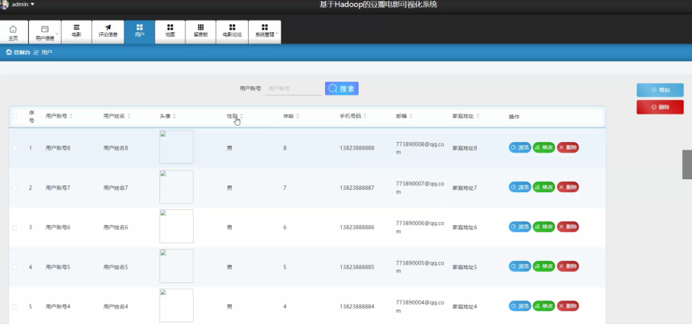Check the box for row 用户账号5
The height and width of the screenshot is (325, 692).
click(14, 267)
